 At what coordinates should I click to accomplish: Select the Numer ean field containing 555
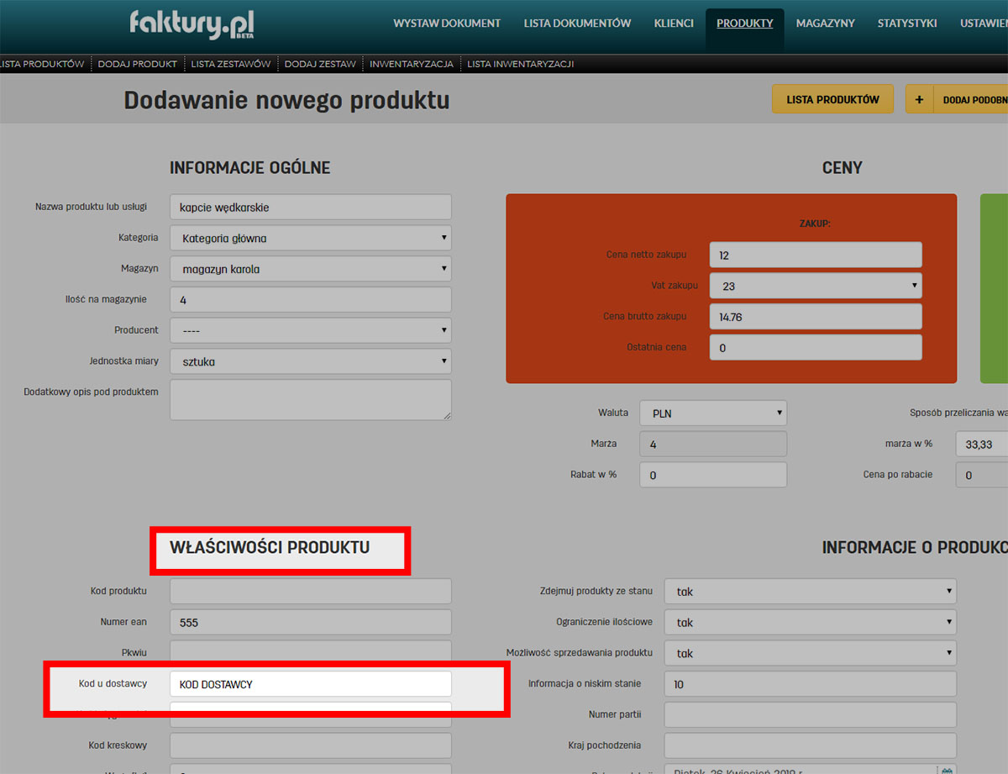click(311, 622)
